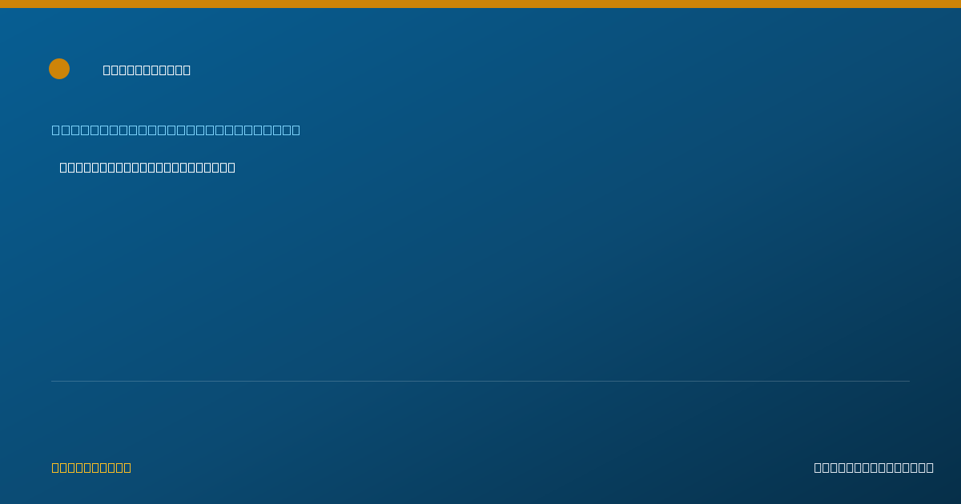This screenshot has width=961, height=504.
Task: Click the left end of the divider line
Action: point(53,381)
